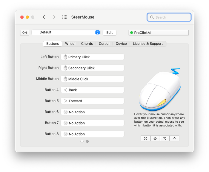Screen dimensions: 209x172
Task: Click the Button 7 label
Action: pyautogui.click(x=52, y=123)
